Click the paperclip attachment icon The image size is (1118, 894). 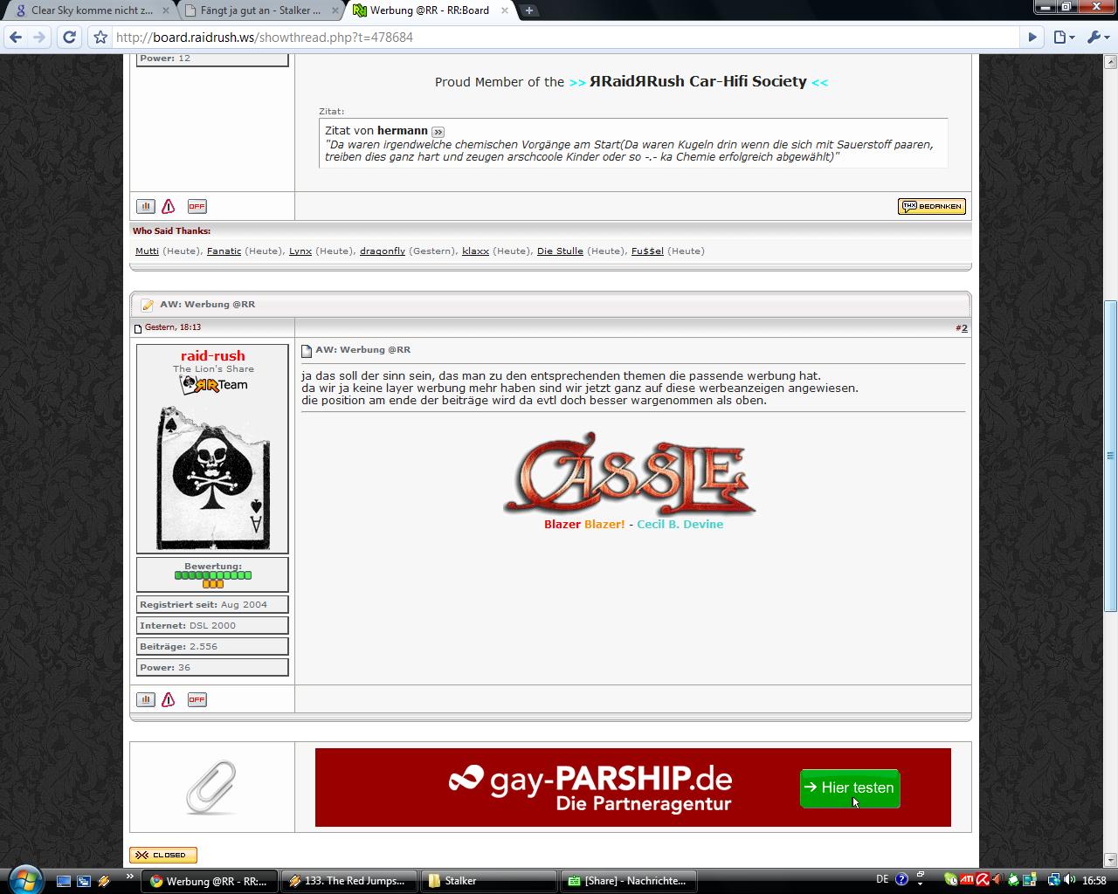211,787
